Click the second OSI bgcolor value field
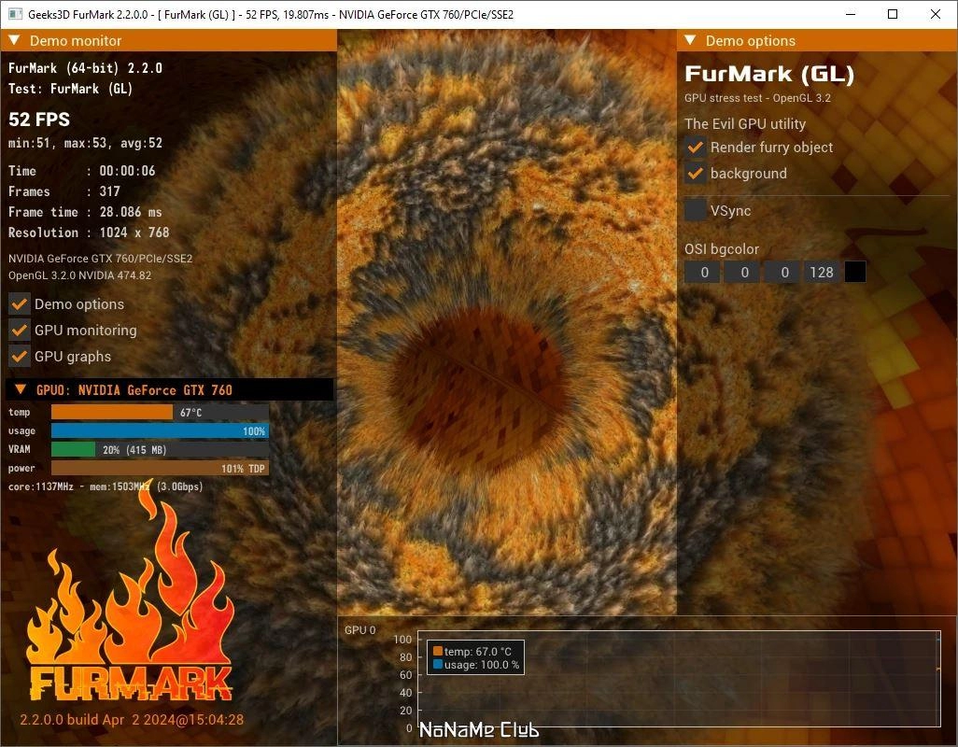The width and height of the screenshot is (958, 747). click(x=742, y=272)
